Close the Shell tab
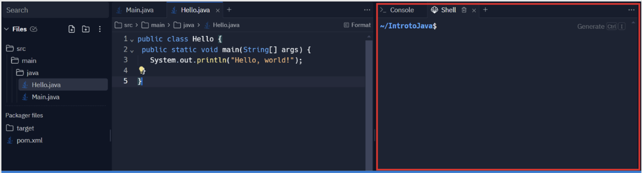 click(474, 11)
